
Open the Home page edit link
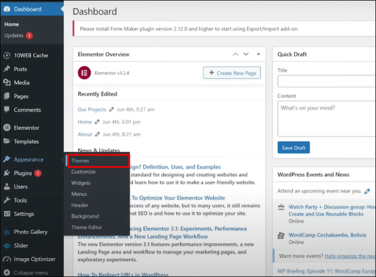point(84,122)
